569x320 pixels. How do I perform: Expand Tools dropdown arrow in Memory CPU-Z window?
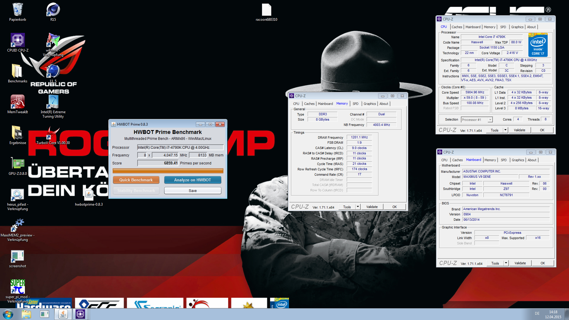coord(358,207)
